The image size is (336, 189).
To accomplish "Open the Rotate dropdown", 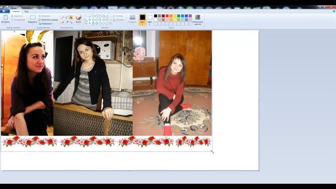I will pyautogui.click(x=46, y=24).
